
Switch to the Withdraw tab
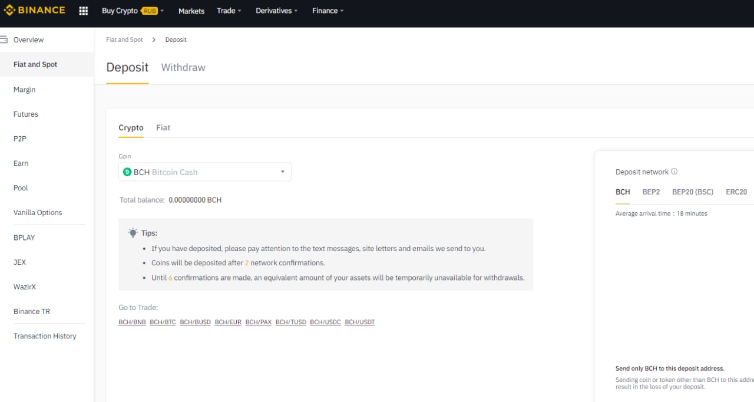(183, 67)
